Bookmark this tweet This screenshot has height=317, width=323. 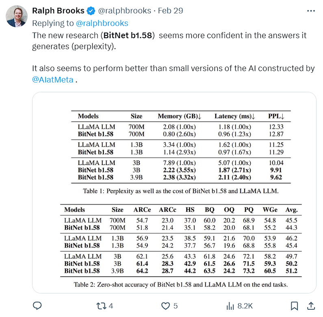pyautogui.click(x=295, y=306)
